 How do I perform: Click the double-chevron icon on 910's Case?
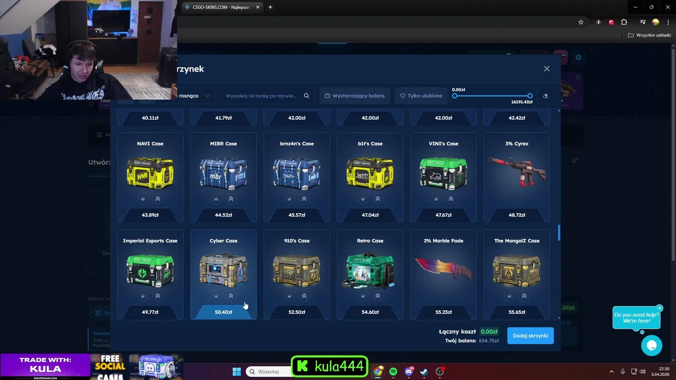(304, 296)
